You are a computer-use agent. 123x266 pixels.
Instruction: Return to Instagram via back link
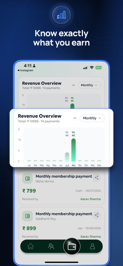pyautogui.click(x=25, y=70)
